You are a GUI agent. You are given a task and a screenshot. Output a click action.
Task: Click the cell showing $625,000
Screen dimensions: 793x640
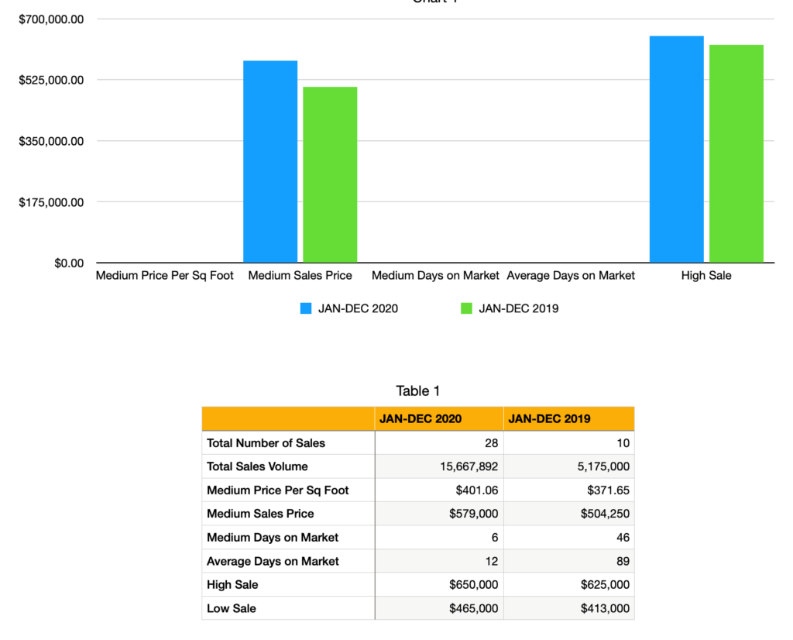click(569, 585)
